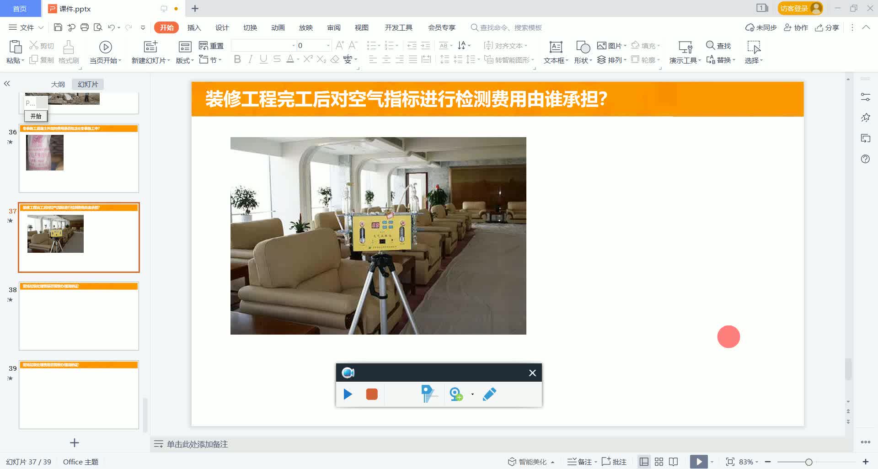Viewport: 878px width, 469px height.
Task: Increase font size icon
Action: pyautogui.click(x=339, y=45)
